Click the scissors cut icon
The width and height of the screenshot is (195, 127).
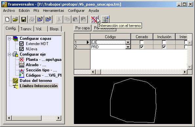coord(59,19)
